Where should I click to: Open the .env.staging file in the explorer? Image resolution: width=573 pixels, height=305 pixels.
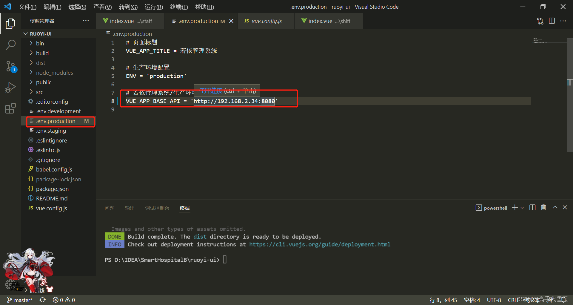point(51,131)
